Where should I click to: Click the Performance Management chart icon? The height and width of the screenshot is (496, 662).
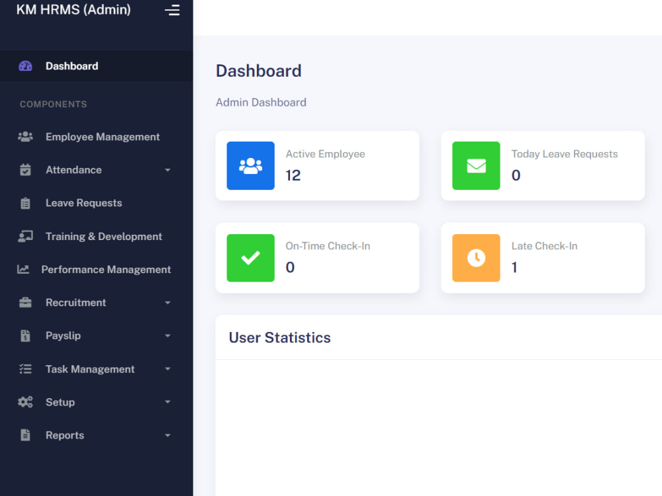(x=23, y=269)
